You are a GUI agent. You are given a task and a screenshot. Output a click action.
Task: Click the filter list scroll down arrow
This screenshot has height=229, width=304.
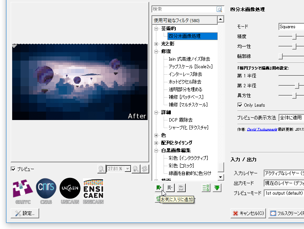coord(221,177)
